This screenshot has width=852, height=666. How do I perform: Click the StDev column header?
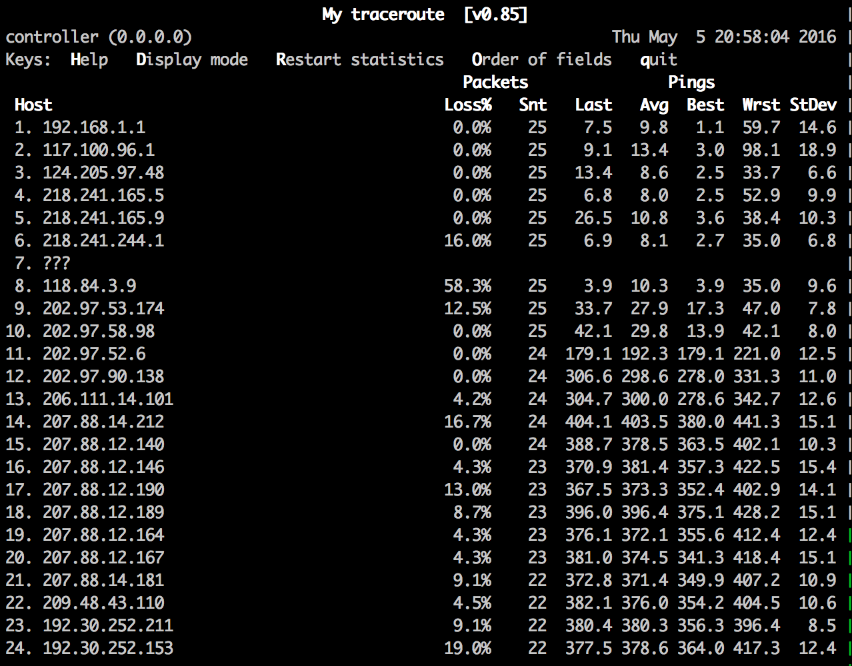(813, 105)
